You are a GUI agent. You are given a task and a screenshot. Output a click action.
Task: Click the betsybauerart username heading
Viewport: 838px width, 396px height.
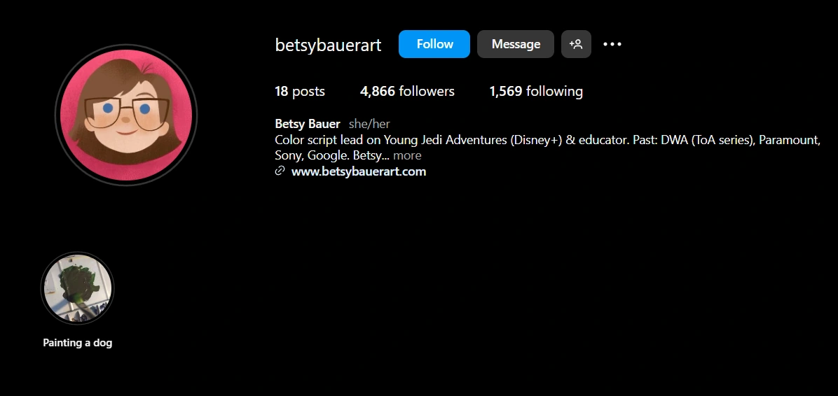(x=328, y=45)
